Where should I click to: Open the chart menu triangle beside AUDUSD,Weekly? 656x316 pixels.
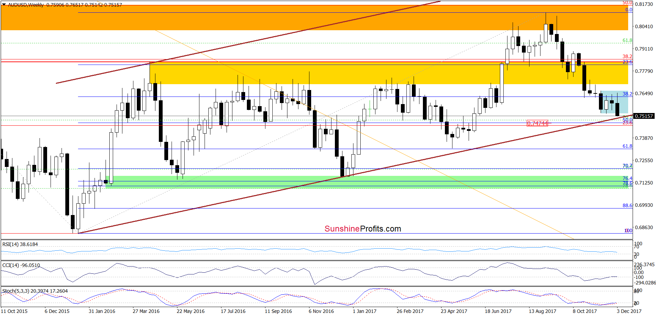coord(4,5)
